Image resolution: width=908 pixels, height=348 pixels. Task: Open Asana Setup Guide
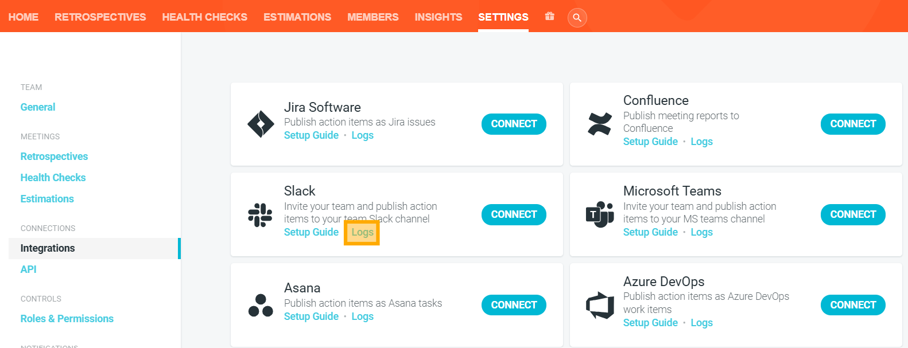(311, 316)
